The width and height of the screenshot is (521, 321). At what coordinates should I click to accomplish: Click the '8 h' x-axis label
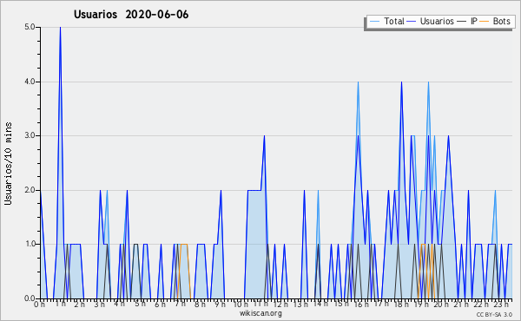point(201,304)
